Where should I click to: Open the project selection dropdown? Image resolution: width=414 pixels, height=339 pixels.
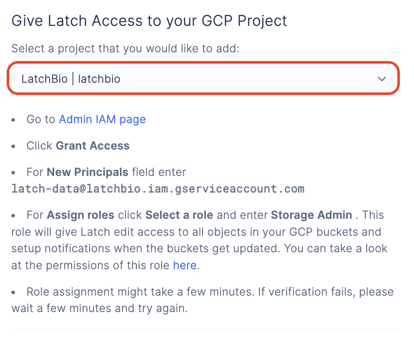[204, 79]
